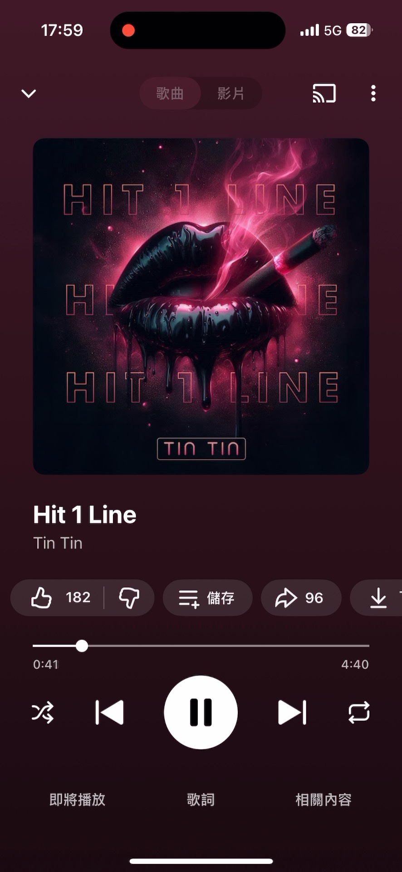Viewport: 402px width, 872px height.
Task: Pause the current song
Action: [x=201, y=712]
